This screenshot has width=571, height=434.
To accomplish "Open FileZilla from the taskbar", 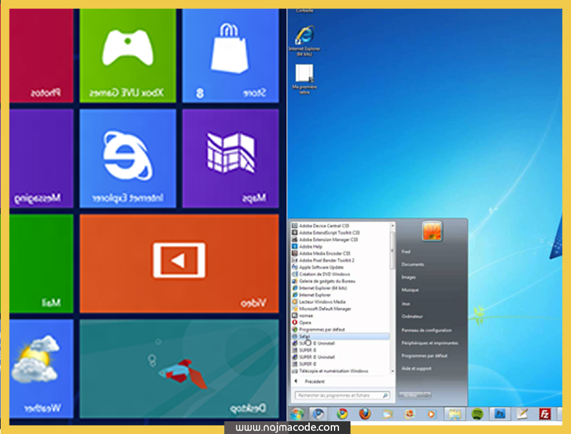I will pyautogui.click(x=545, y=414).
